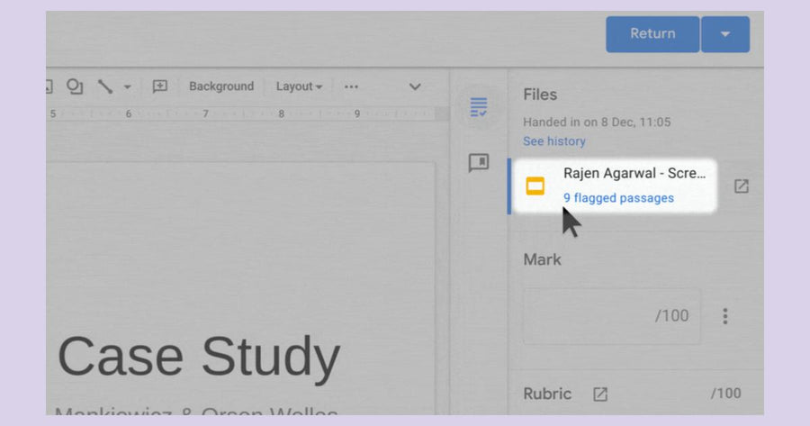Open the more options ellipsis in toolbar

coord(351,86)
